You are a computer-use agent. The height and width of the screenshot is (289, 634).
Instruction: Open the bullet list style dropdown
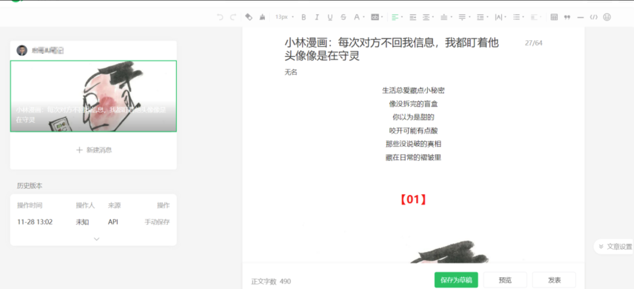[x=518, y=17]
